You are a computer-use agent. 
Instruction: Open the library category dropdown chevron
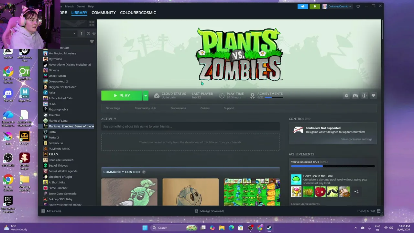[74, 33]
